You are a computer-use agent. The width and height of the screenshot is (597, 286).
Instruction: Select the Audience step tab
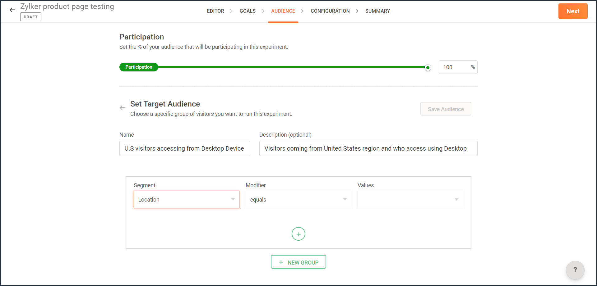283,11
